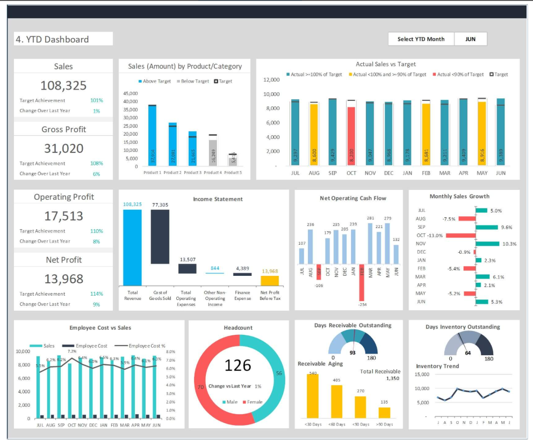Select the yellow Net Profit Before Tax bar

pos(269,281)
